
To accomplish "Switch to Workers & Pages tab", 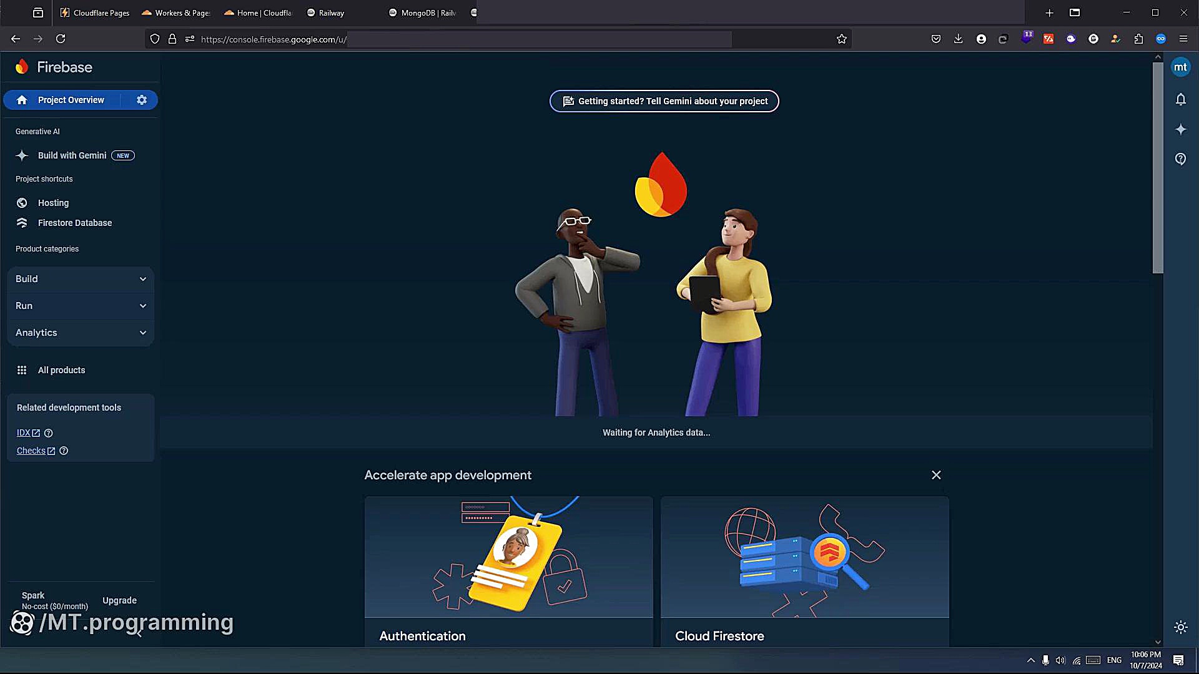I will [x=176, y=12].
